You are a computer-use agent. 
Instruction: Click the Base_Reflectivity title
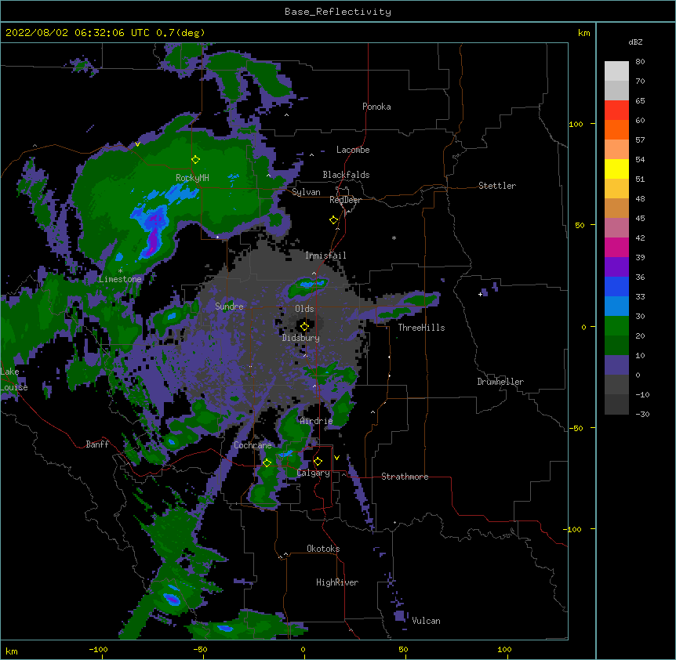point(338,12)
